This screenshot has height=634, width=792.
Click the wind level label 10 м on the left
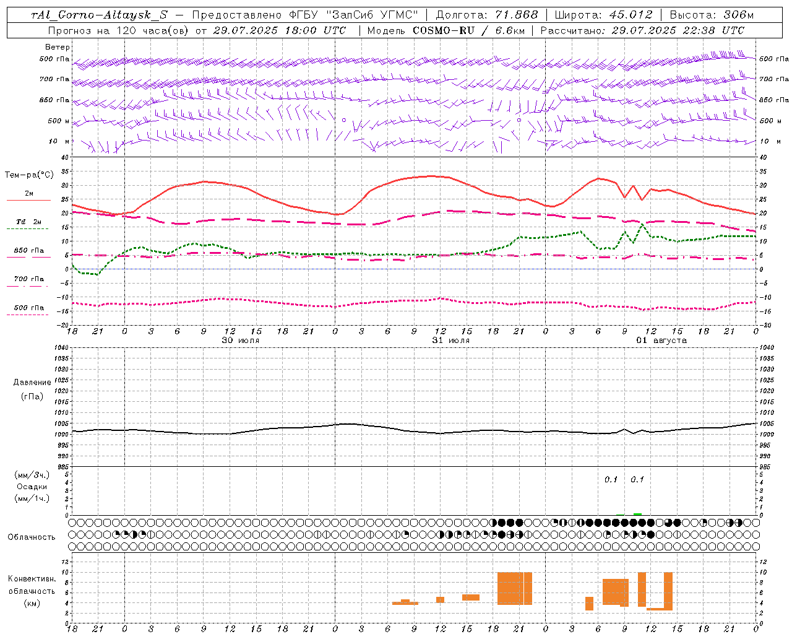click(x=60, y=142)
